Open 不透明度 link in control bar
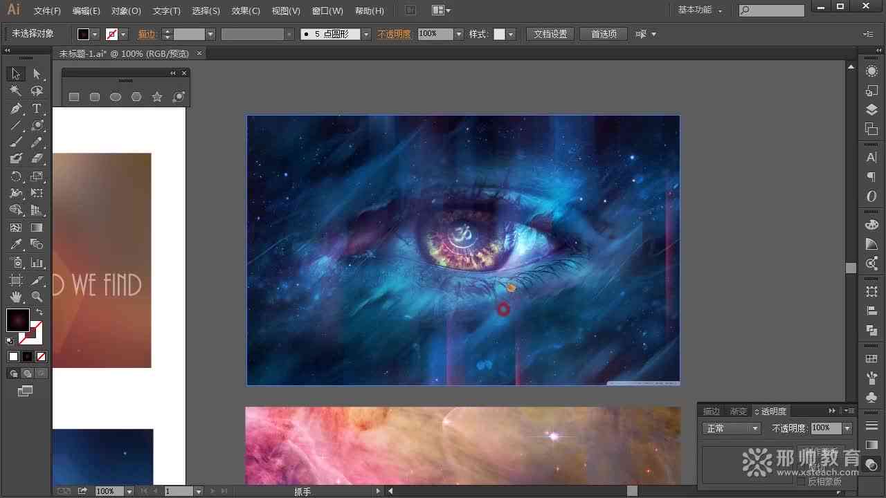Viewport: 886px width, 498px height. (394, 34)
